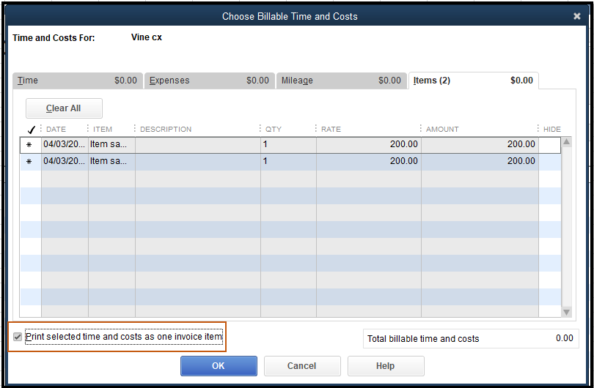Click the DESCRIPTION column header

tap(166, 130)
